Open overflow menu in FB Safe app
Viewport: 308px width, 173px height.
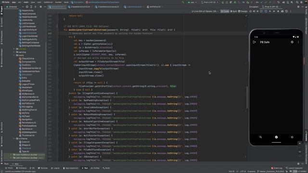click(298, 42)
